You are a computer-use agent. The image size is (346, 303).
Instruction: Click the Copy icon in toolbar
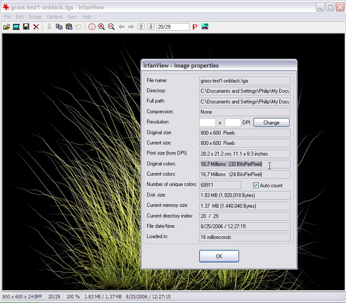pos(59,27)
